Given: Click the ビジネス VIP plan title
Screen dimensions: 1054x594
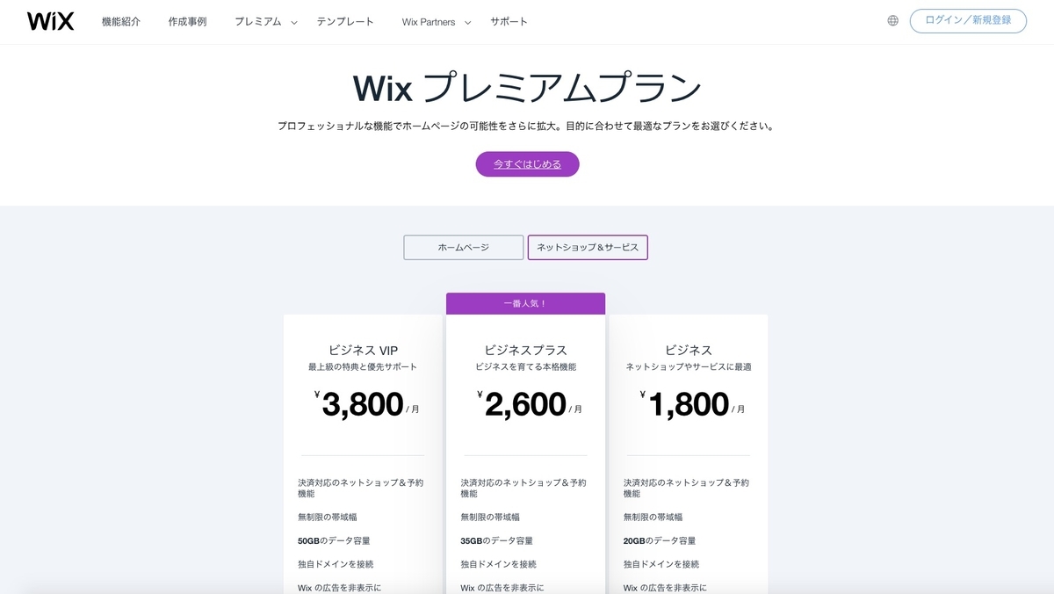Looking at the screenshot, I should pos(363,350).
